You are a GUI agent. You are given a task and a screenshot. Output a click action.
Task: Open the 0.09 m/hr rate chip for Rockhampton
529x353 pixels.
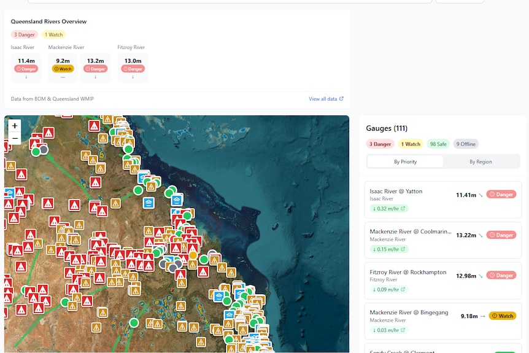389,290
